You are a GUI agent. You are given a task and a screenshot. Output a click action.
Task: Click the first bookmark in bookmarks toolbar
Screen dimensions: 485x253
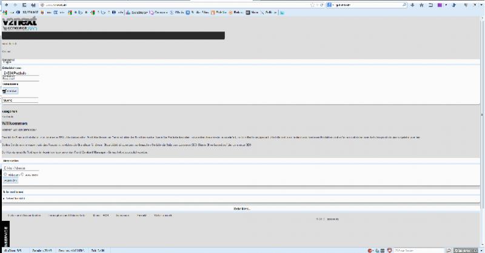point(4,12)
